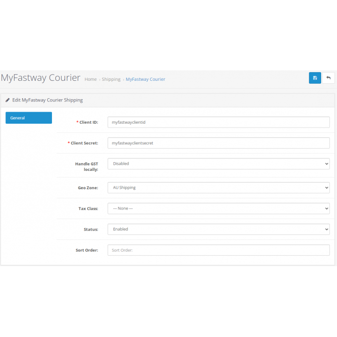337x337 pixels.
Task: Click the "Client Secret:" field label
Action: 84,143
